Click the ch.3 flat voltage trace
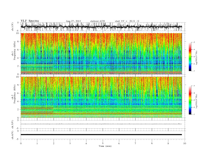Viewport: 208px width, 161px height. (x=101, y=124)
